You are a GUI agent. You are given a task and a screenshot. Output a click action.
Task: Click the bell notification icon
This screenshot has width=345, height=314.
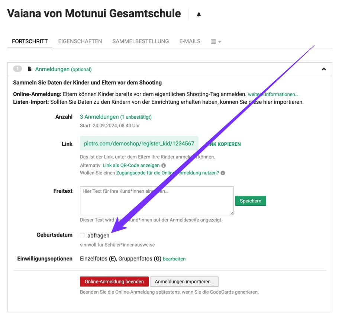(199, 15)
